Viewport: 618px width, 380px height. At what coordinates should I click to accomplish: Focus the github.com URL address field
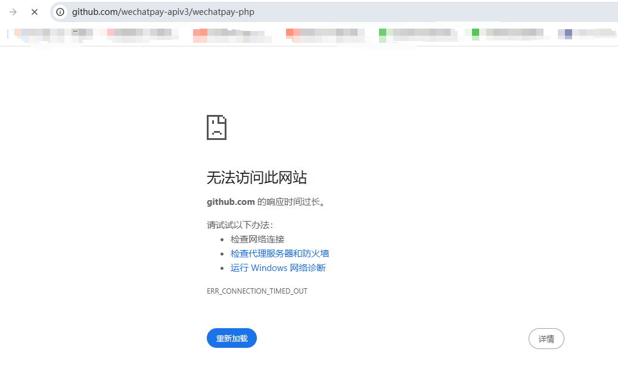point(334,12)
